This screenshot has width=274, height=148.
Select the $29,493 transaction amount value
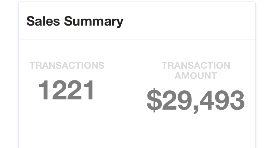pos(195,100)
